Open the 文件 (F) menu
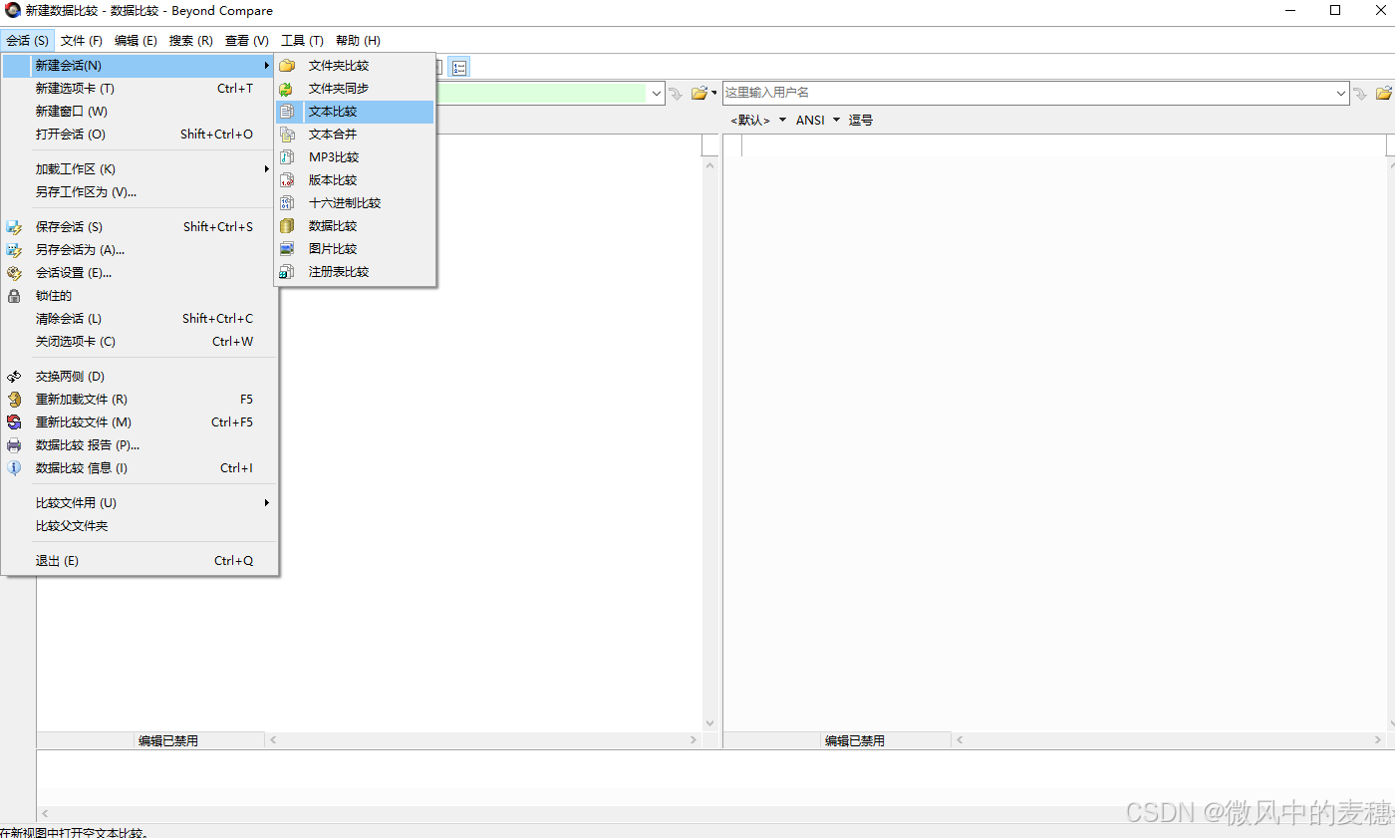The height and width of the screenshot is (838, 1395). (x=82, y=41)
